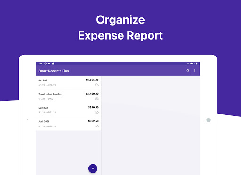Tap the plus button to add report
The image size is (241, 175).
tap(93, 168)
